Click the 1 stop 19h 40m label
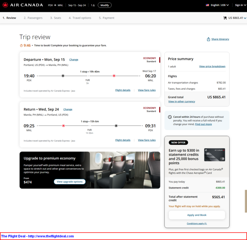 [x=90, y=72]
